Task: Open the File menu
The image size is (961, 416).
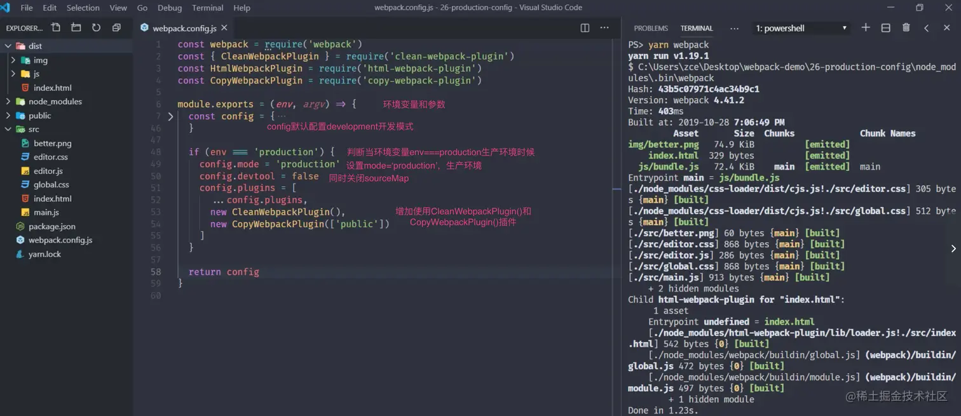Action: 27,8
